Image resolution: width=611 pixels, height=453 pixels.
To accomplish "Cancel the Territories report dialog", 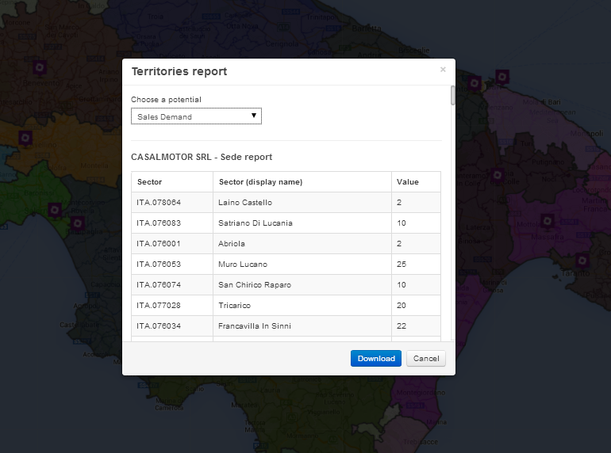I will [426, 359].
